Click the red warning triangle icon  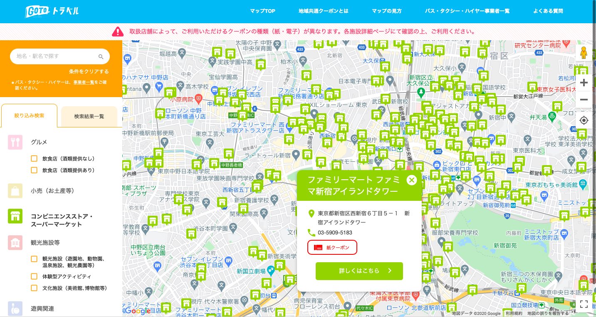click(x=118, y=32)
